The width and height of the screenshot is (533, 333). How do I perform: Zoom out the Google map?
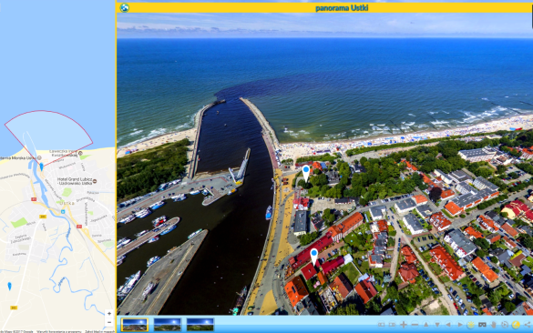coord(109,322)
